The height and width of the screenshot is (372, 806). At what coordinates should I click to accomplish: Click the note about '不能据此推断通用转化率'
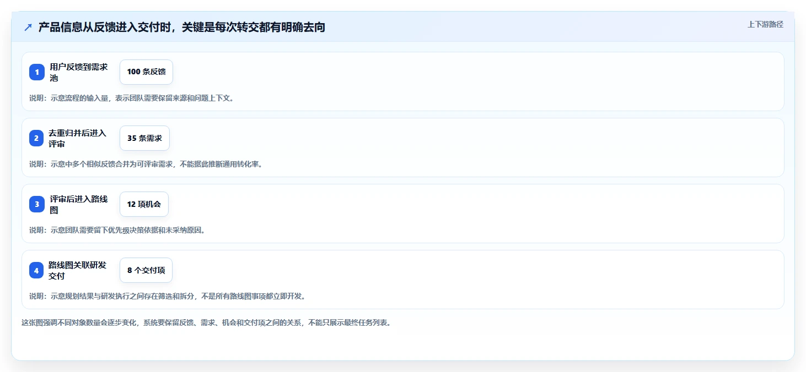(x=146, y=164)
